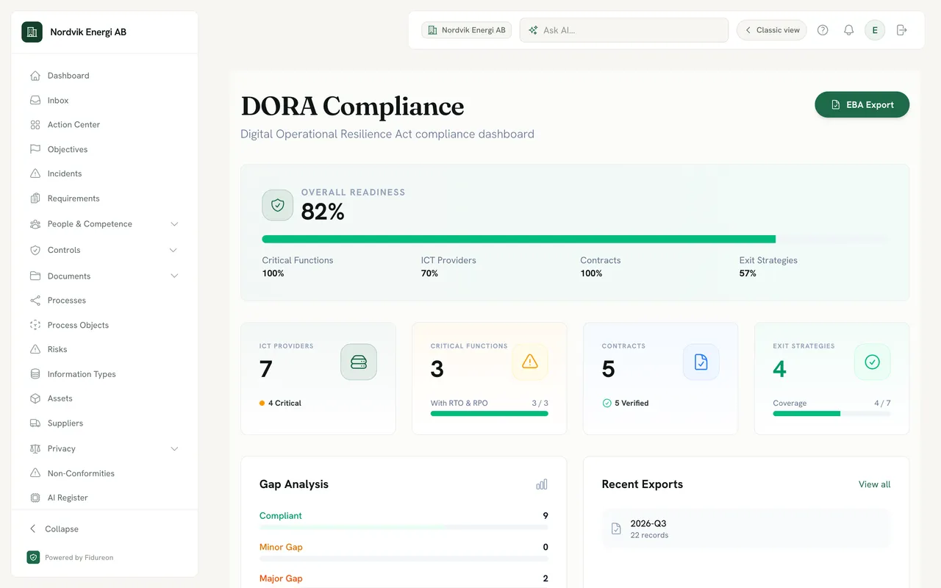Click the Contracts document check icon
The image size is (941, 588).
[701, 362]
